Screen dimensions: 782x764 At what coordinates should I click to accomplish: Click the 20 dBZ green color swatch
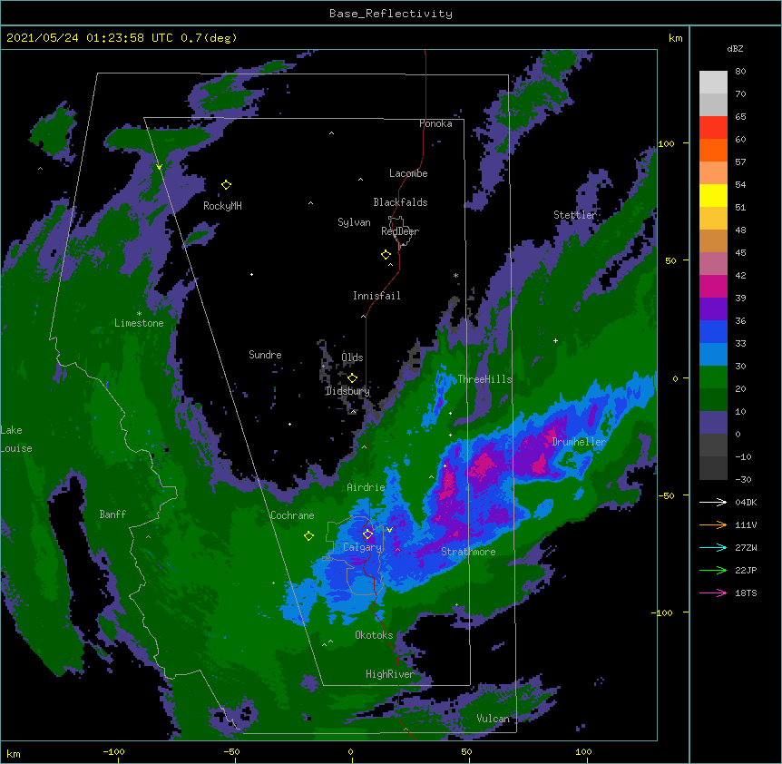pos(713,377)
